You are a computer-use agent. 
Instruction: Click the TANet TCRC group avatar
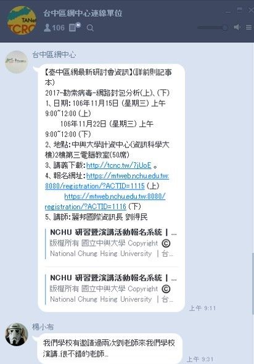click(22, 20)
